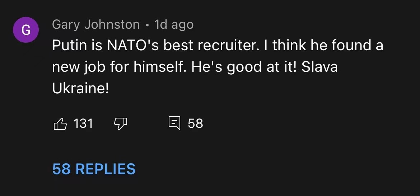Click the phrase "I think he found a"
The image size is (420, 196).
tap(328, 46)
